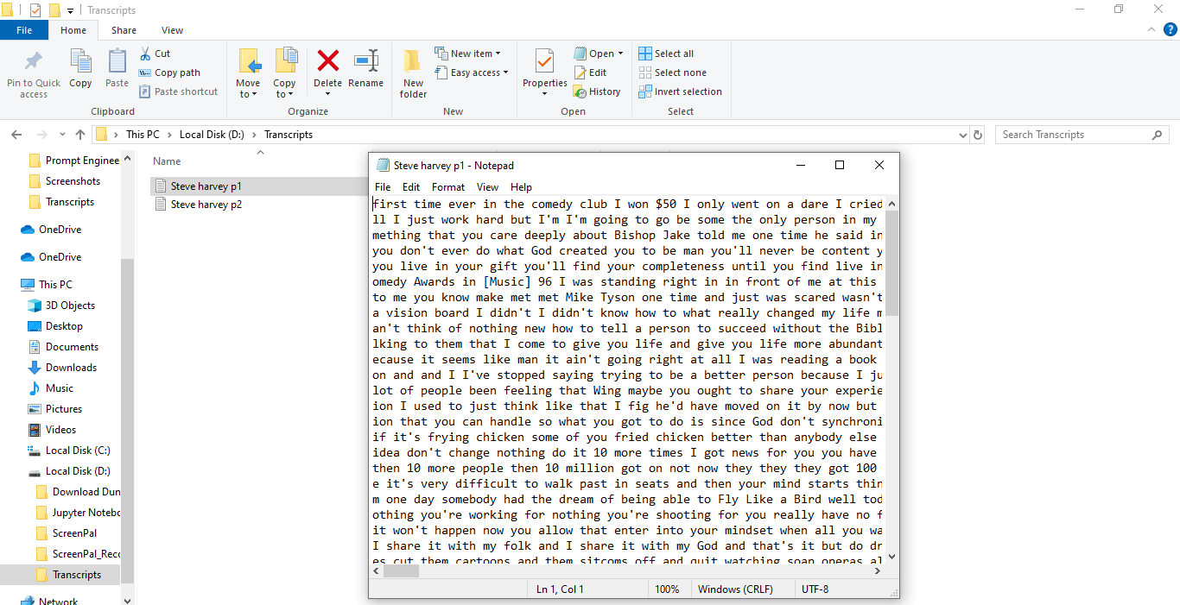Open the View ribbon tab

pos(172,30)
